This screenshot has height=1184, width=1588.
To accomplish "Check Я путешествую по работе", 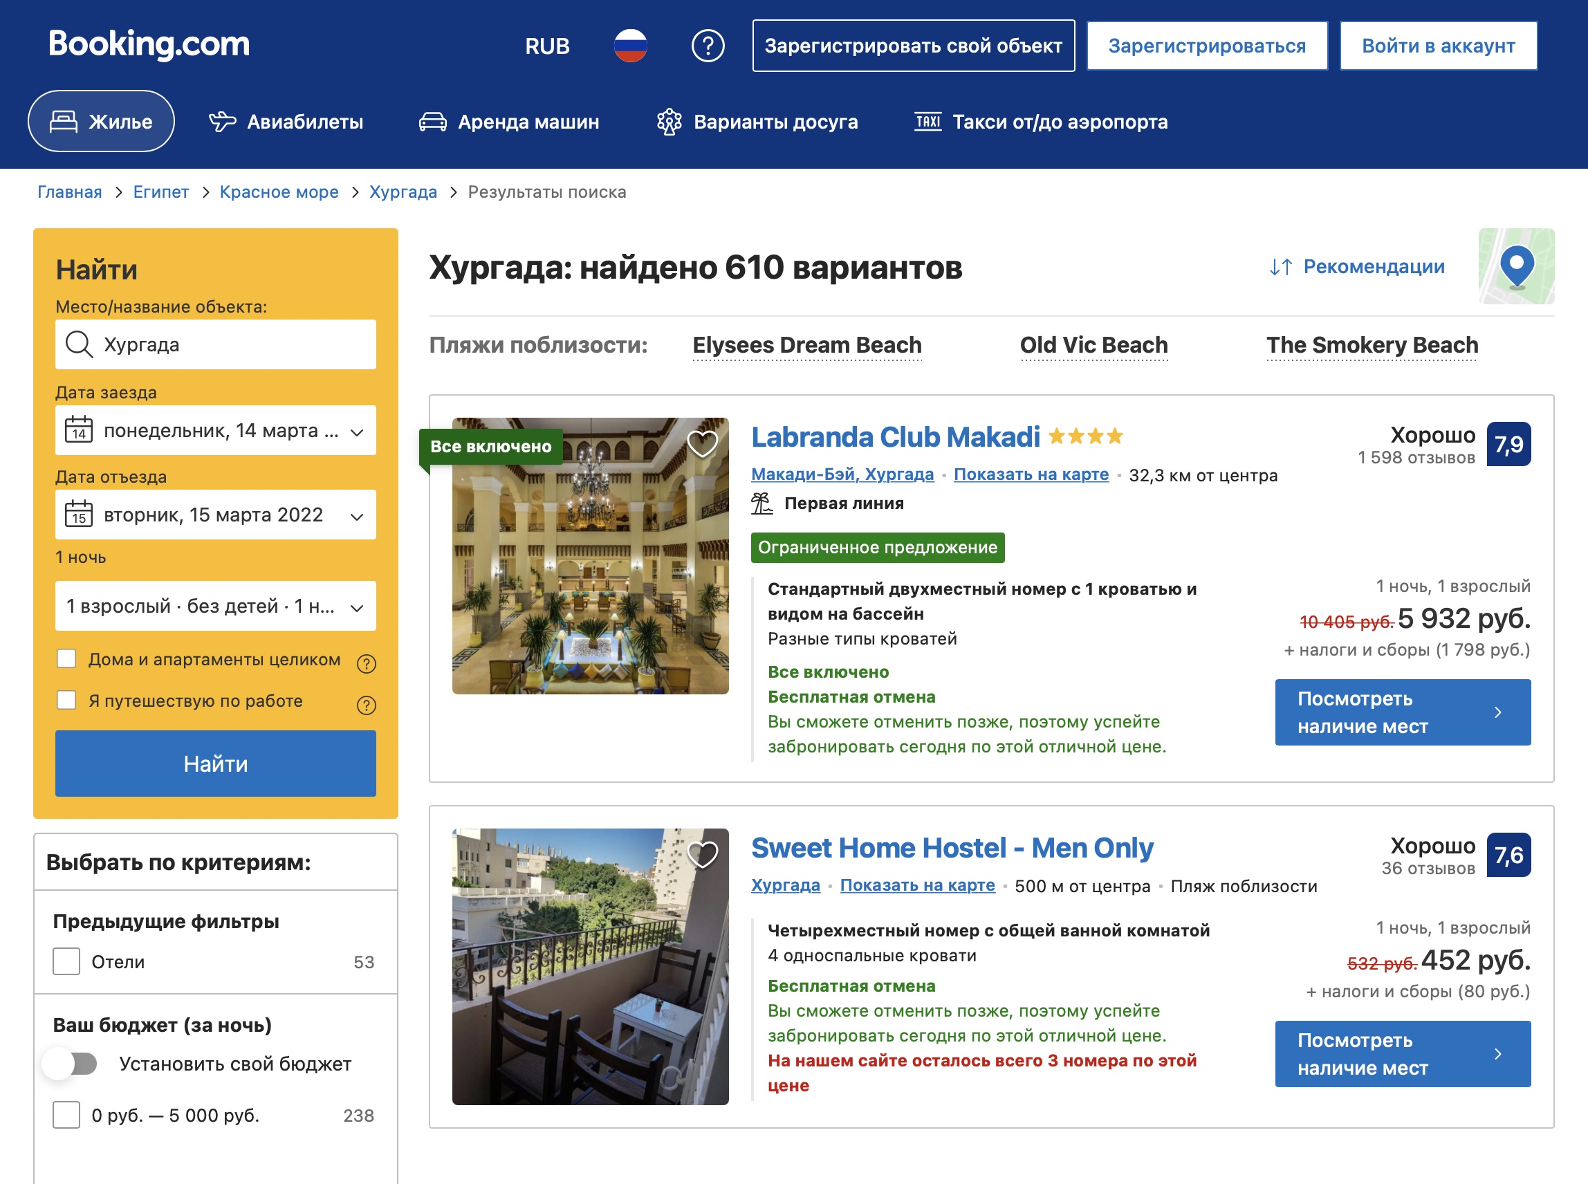I will (66, 700).
